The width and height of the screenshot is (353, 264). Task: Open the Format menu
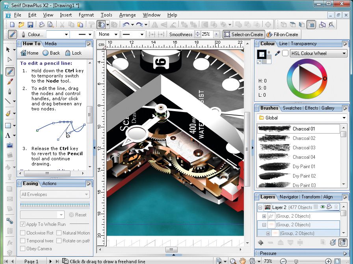pyautogui.click(x=86, y=15)
